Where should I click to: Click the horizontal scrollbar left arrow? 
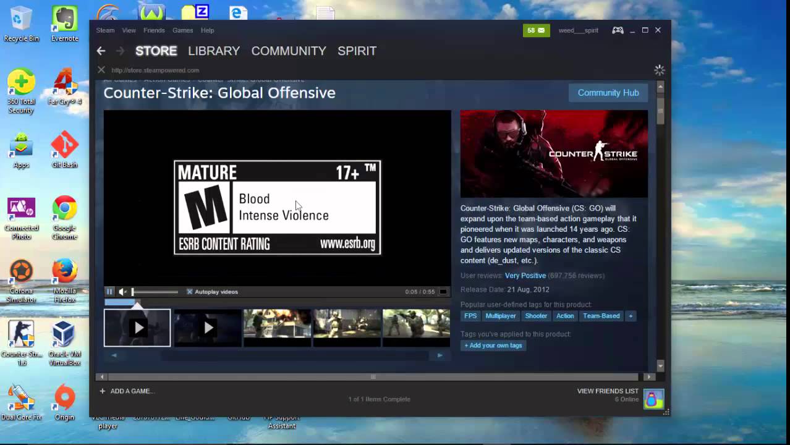[103, 376]
